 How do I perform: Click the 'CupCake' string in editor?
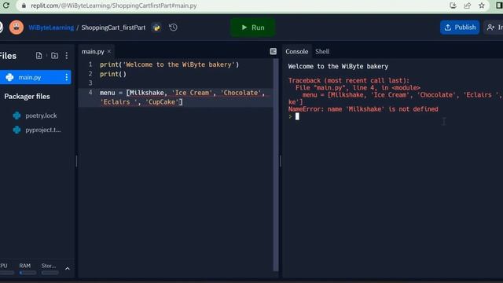162,102
